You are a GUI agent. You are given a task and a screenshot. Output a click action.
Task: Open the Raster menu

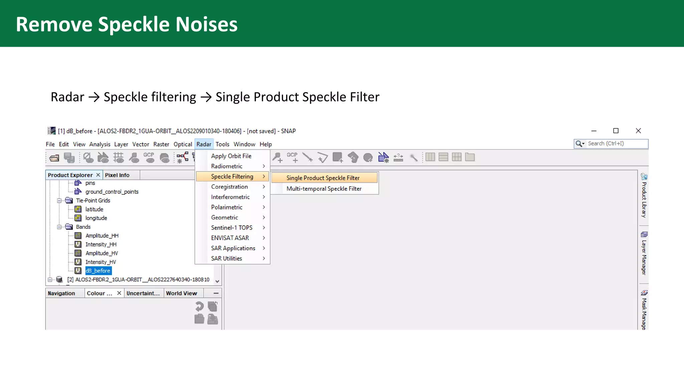coord(161,144)
